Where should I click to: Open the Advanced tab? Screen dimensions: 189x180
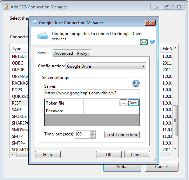tap(64, 53)
